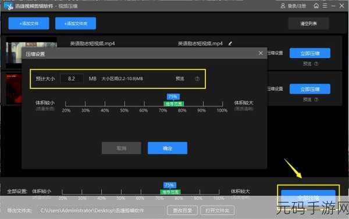Click the 60% label on dialog slider
Image resolution: width=349 pixels, height=219 pixels.
144,110
